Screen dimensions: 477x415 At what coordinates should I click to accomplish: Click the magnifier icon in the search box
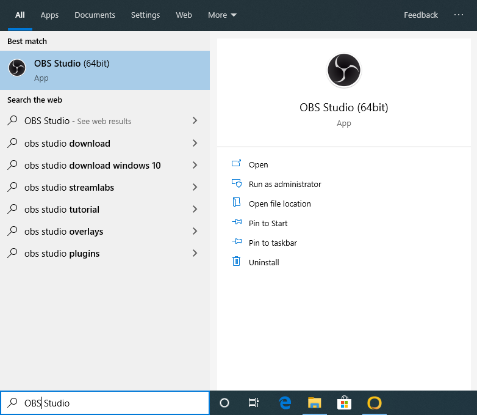[x=12, y=403]
